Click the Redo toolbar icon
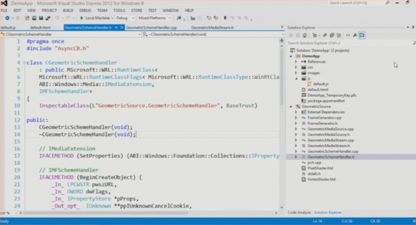416x225 pixels. [x=68, y=18]
